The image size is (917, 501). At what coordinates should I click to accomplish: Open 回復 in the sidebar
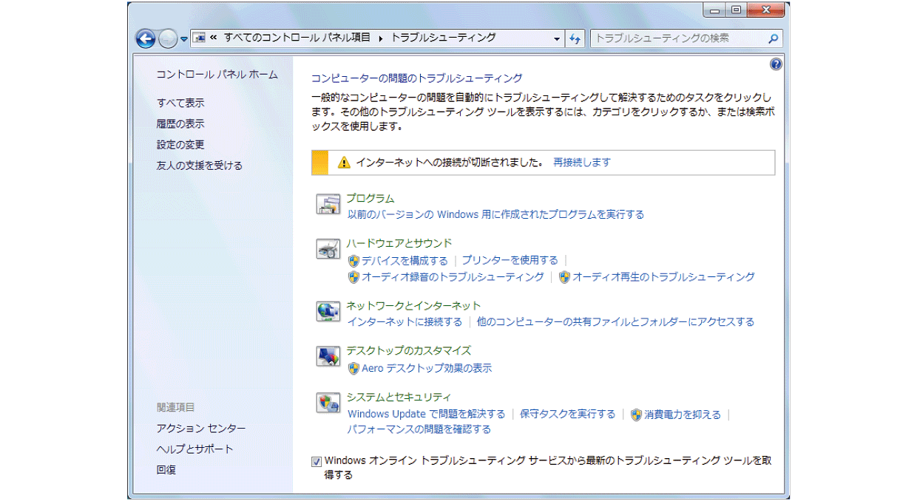tap(166, 470)
